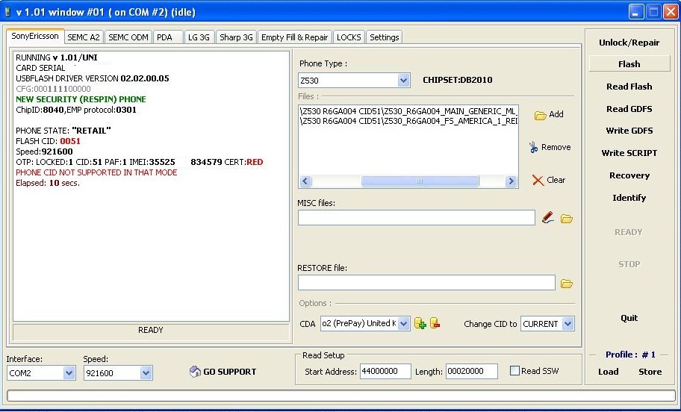This screenshot has width=681, height=412.
Task: Click the files list scroll right arrow
Action: pos(511,181)
